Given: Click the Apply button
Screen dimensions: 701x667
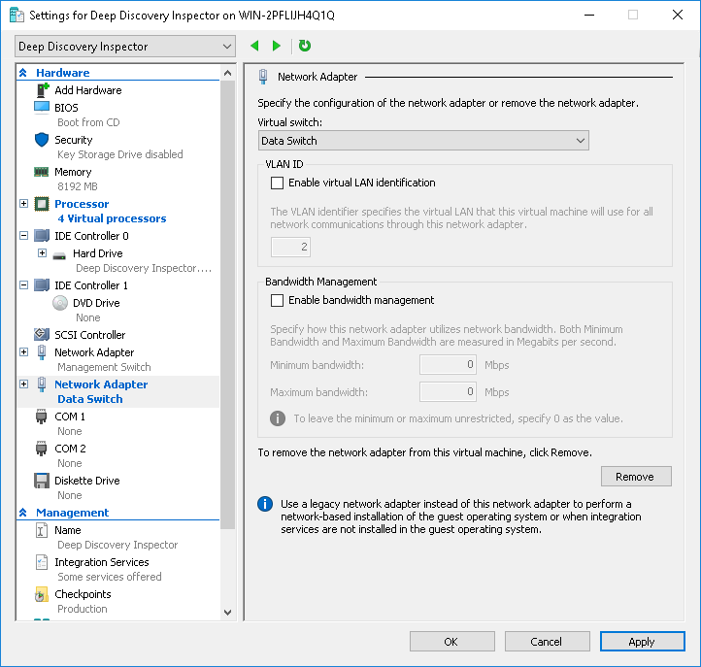Looking at the screenshot, I should [642, 642].
